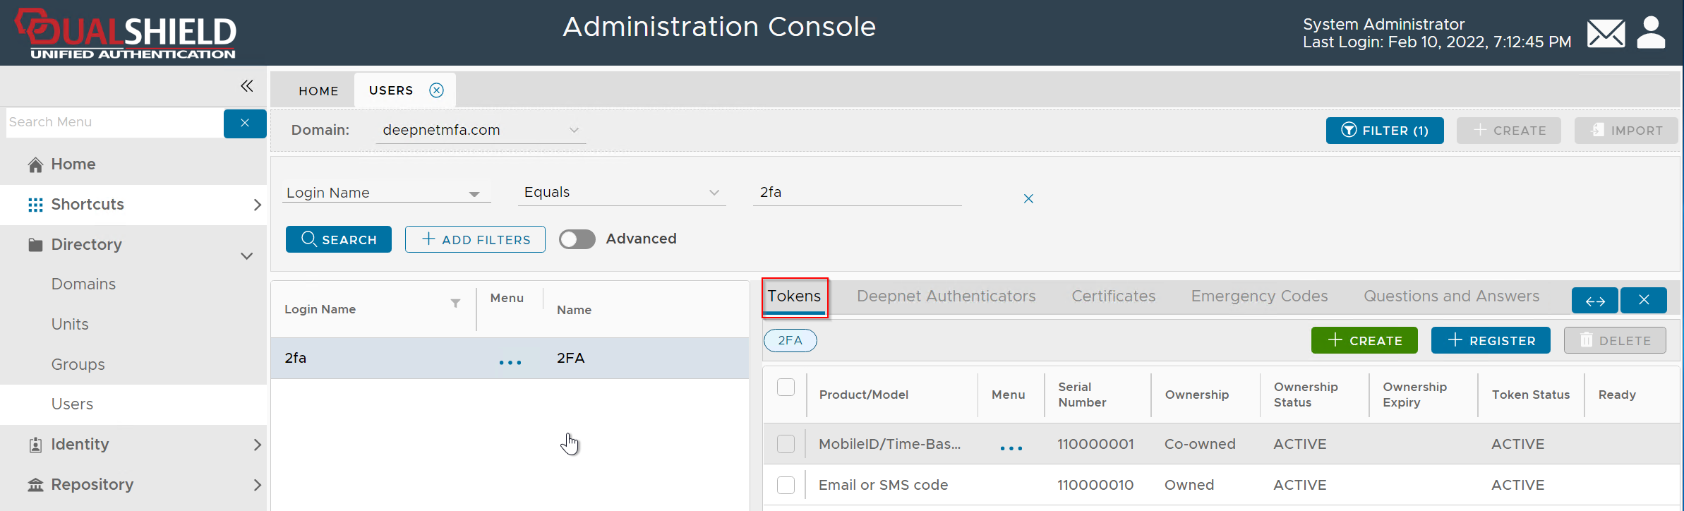Close the USERS tab with its X icon
The width and height of the screenshot is (1684, 511).
click(x=437, y=90)
